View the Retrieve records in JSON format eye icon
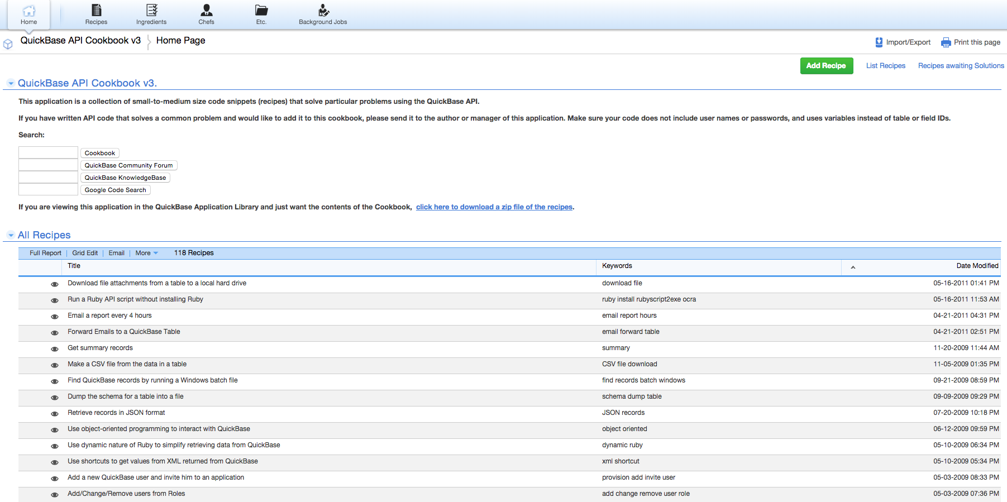The width and height of the screenshot is (1007, 502). coord(55,414)
